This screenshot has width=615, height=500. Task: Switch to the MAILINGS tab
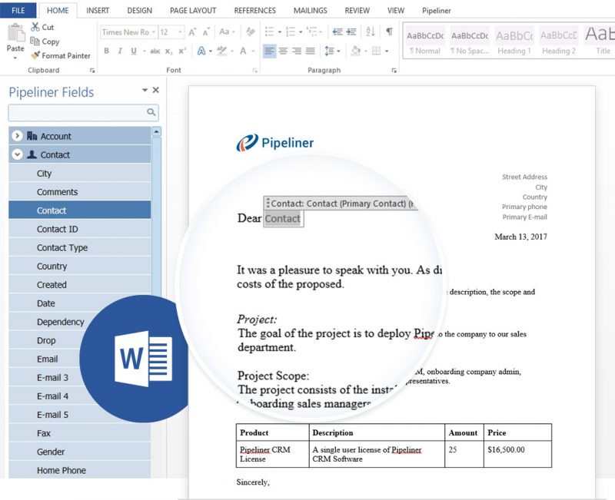(311, 11)
